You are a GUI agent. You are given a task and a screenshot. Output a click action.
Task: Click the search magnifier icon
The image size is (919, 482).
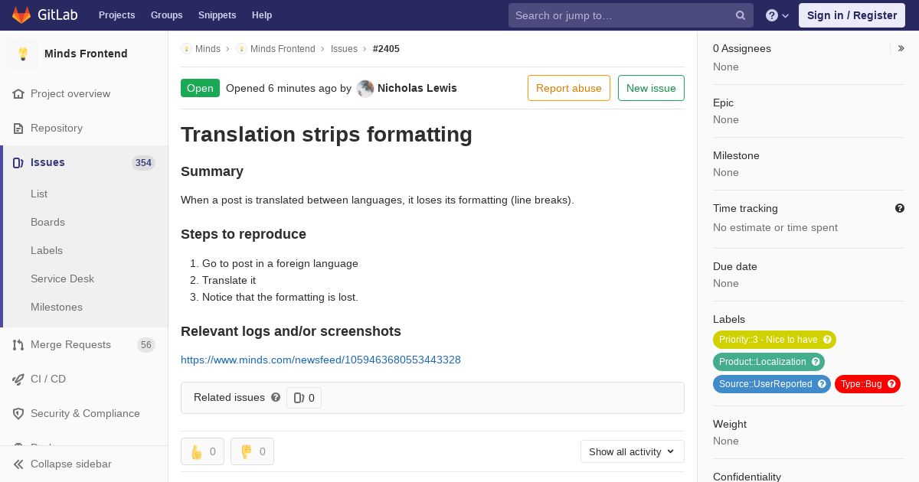pyautogui.click(x=741, y=15)
